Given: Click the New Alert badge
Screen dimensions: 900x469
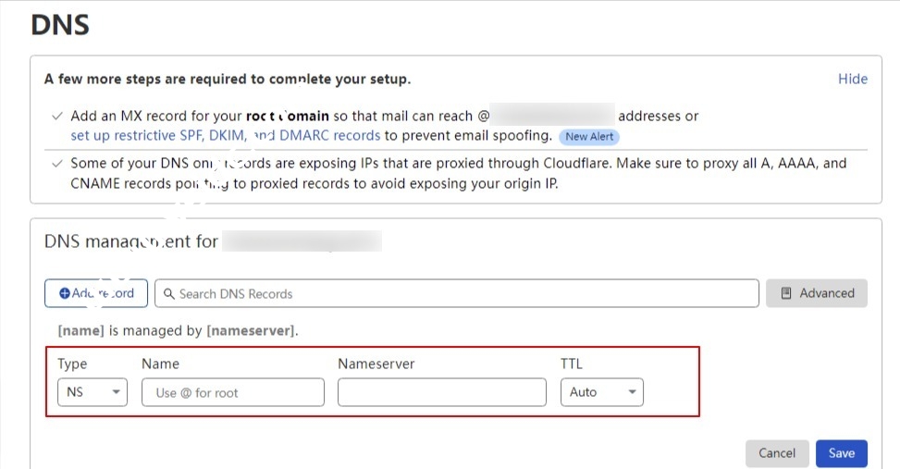Looking at the screenshot, I should 589,136.
